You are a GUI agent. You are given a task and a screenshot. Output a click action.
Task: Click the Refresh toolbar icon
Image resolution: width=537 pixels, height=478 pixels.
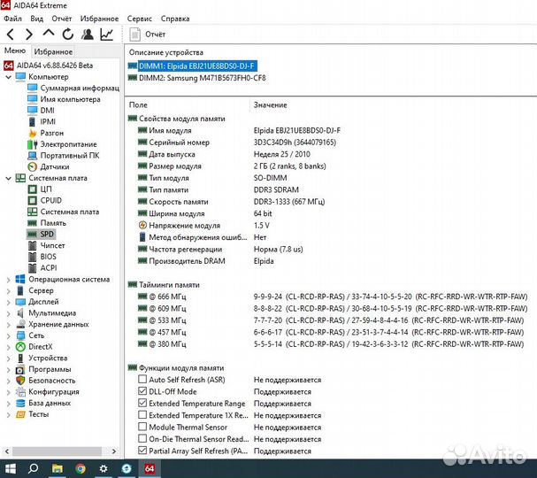(67, 34)
